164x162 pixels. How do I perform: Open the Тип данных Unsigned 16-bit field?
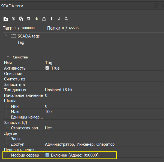[x=104, y=90]
